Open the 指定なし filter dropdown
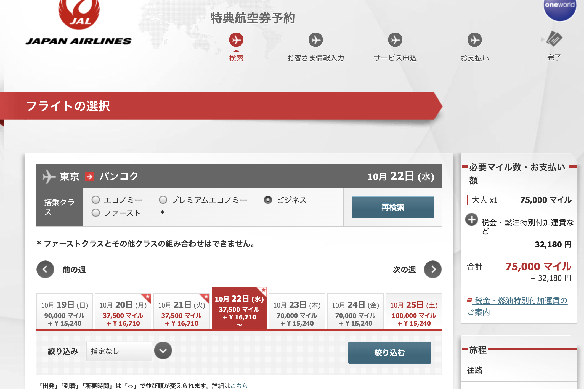 [x=119, y=351]
